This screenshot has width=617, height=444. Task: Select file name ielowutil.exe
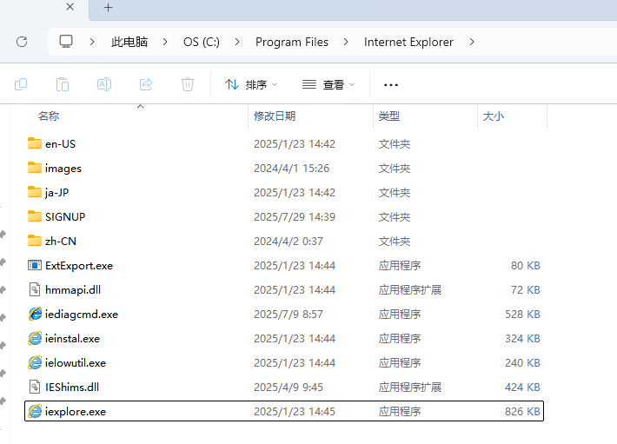(x=76, y=363)
